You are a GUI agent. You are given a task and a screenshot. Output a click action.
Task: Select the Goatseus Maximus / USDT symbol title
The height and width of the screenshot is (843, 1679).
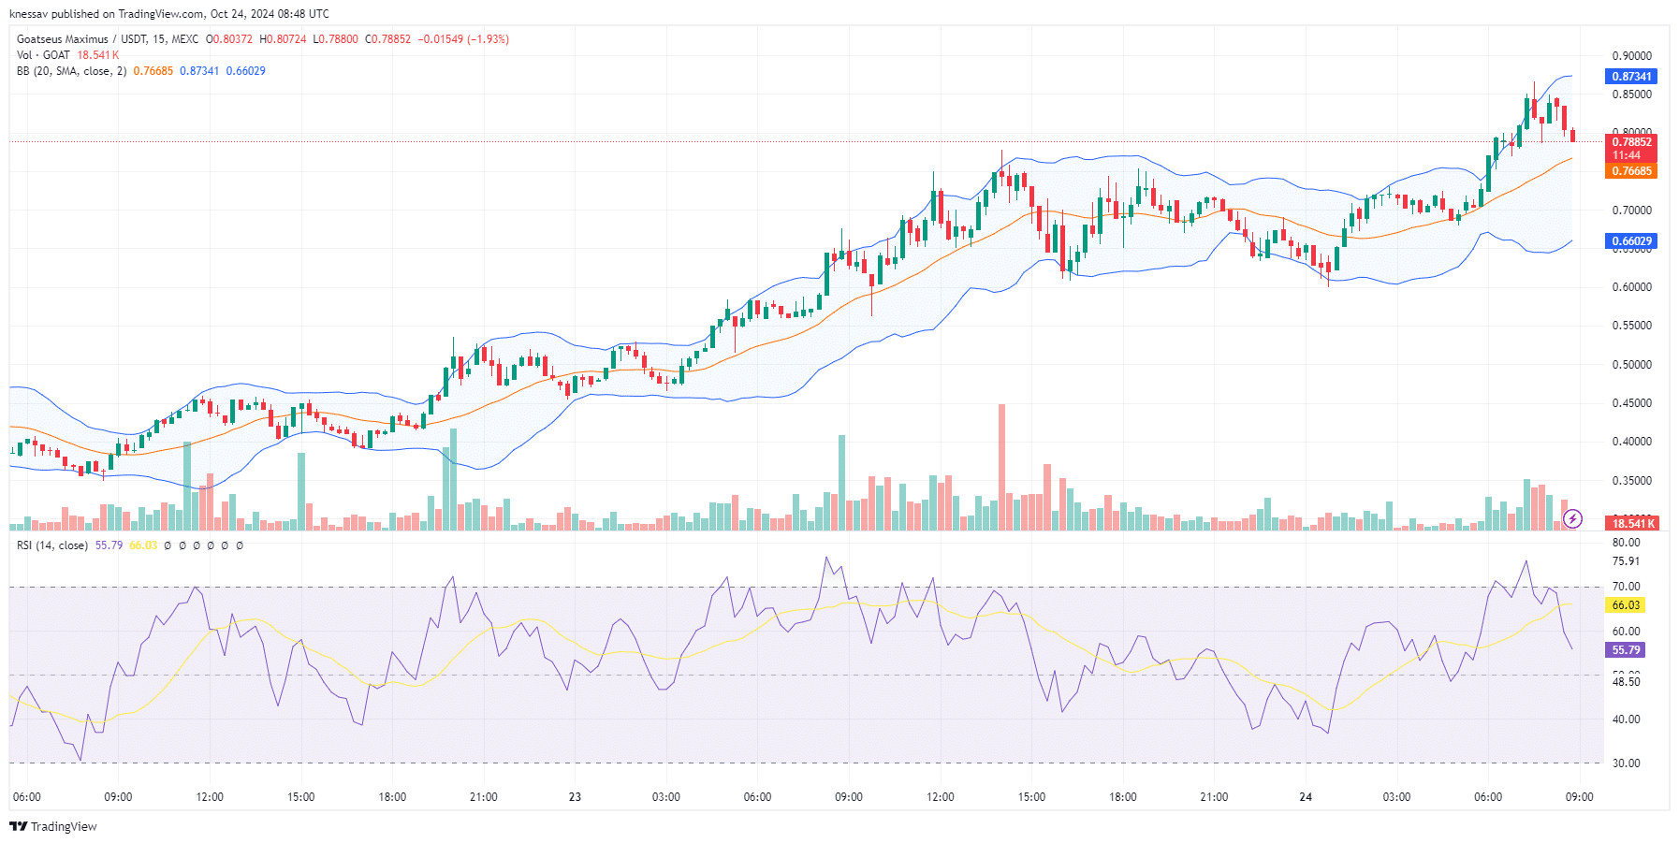[x=108, y=39]
